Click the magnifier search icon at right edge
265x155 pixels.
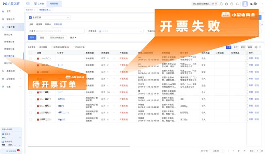point(262,24)
